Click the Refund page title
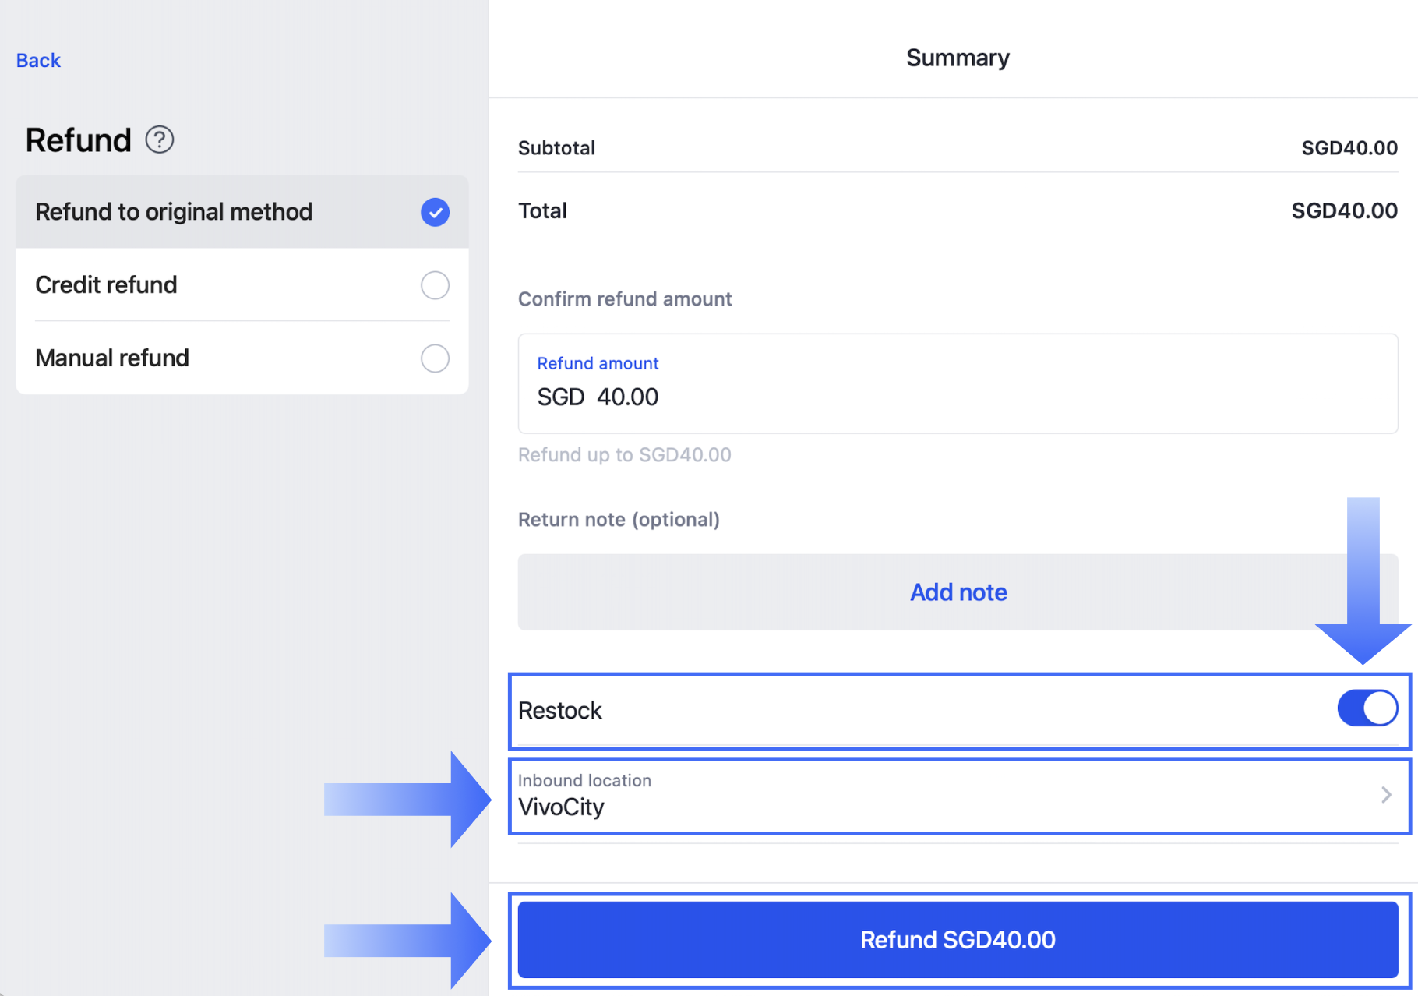Image resolution: width=1418 pixels, height=996 pixels. [79, 140]
